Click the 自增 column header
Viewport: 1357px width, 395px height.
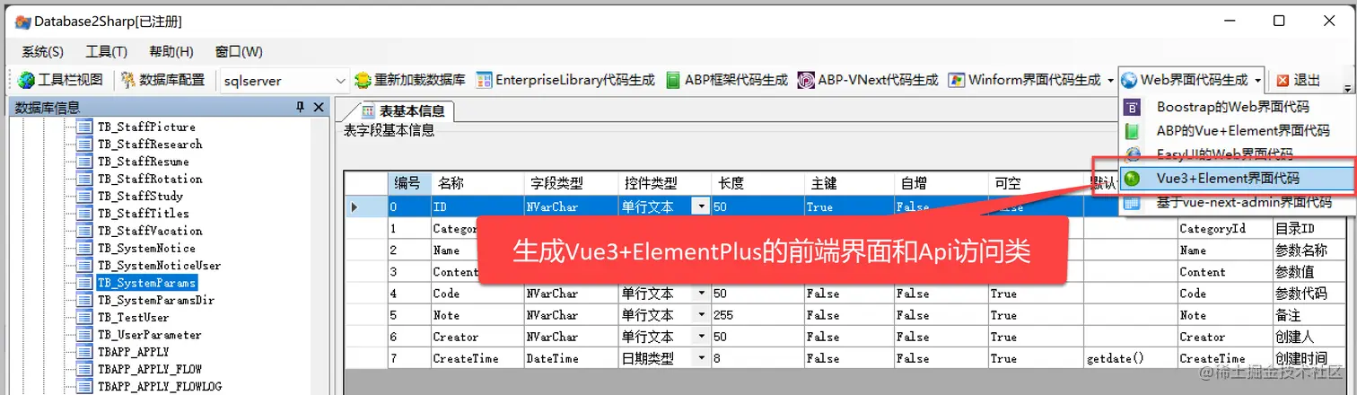click(x=941, y=183)
